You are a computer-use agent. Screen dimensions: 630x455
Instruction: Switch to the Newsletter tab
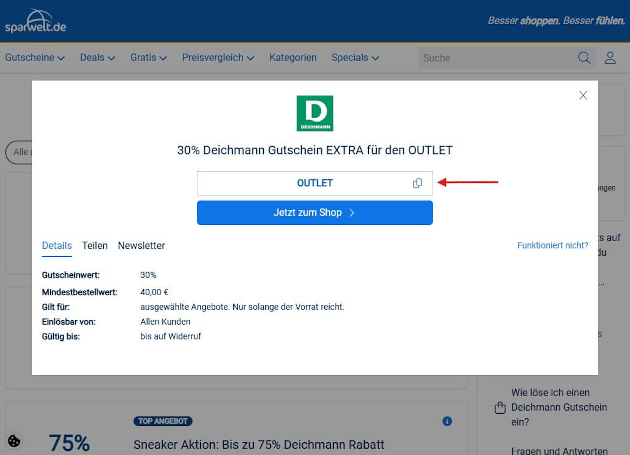tap(141, 245)
